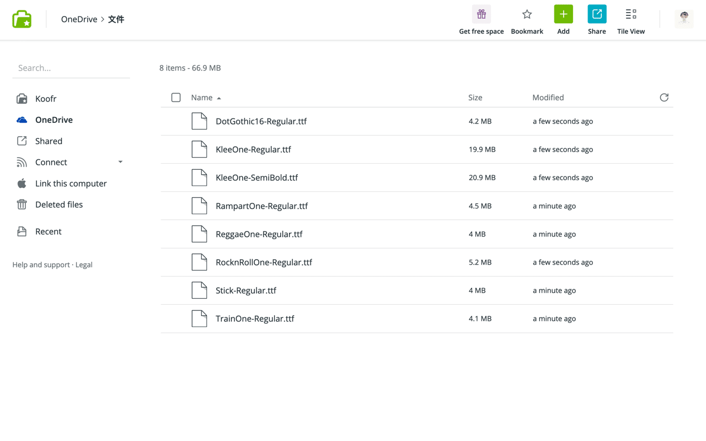Open the user profile avatar
Image resolution: width=706 pixels, height=441 pixels.
(684, 19)
